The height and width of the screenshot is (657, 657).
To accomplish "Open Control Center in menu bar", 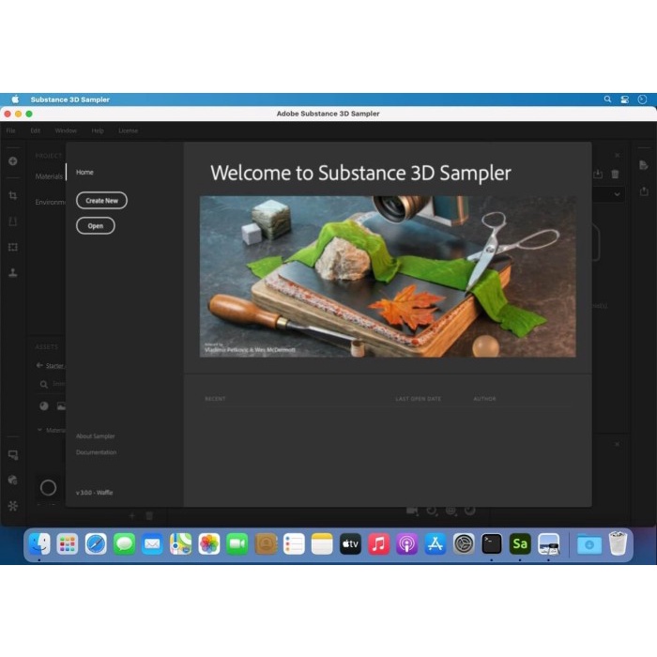I will [x=625, y=99].
